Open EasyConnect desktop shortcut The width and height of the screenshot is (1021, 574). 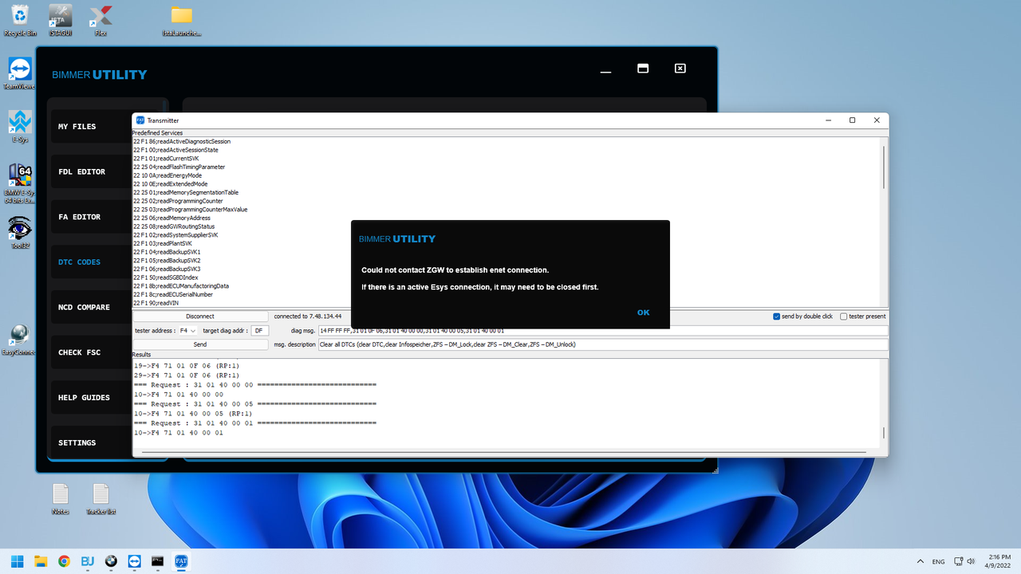(20, 340)
